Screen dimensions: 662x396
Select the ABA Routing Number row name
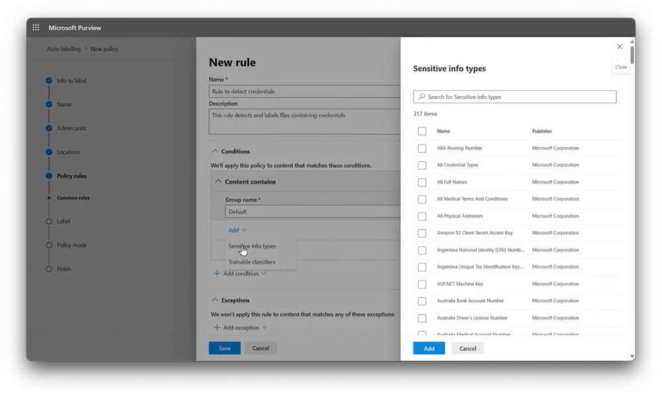[x=459, y=148]
